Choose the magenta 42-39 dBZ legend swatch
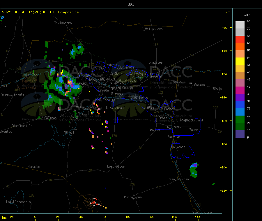 (x=240, y=90)
